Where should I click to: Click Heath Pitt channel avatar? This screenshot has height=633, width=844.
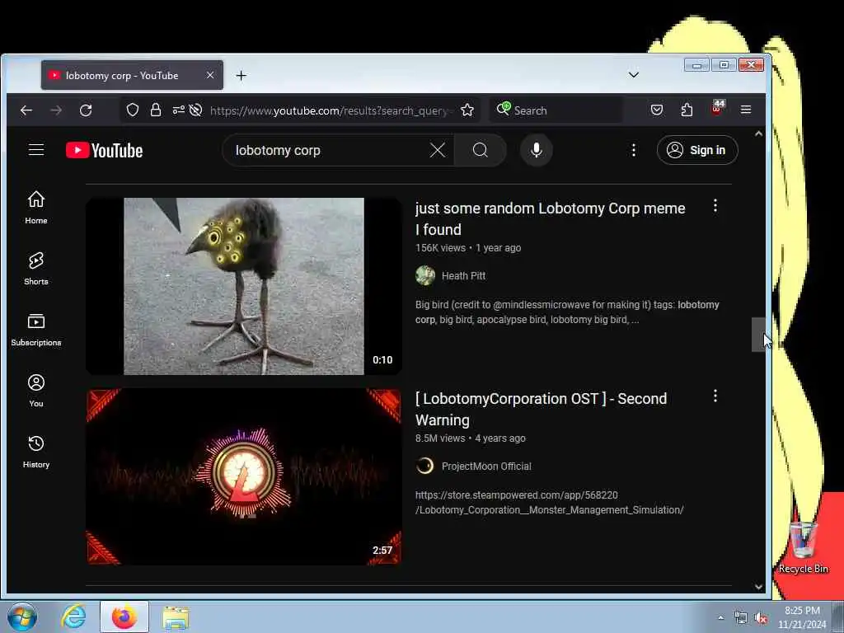425,275
